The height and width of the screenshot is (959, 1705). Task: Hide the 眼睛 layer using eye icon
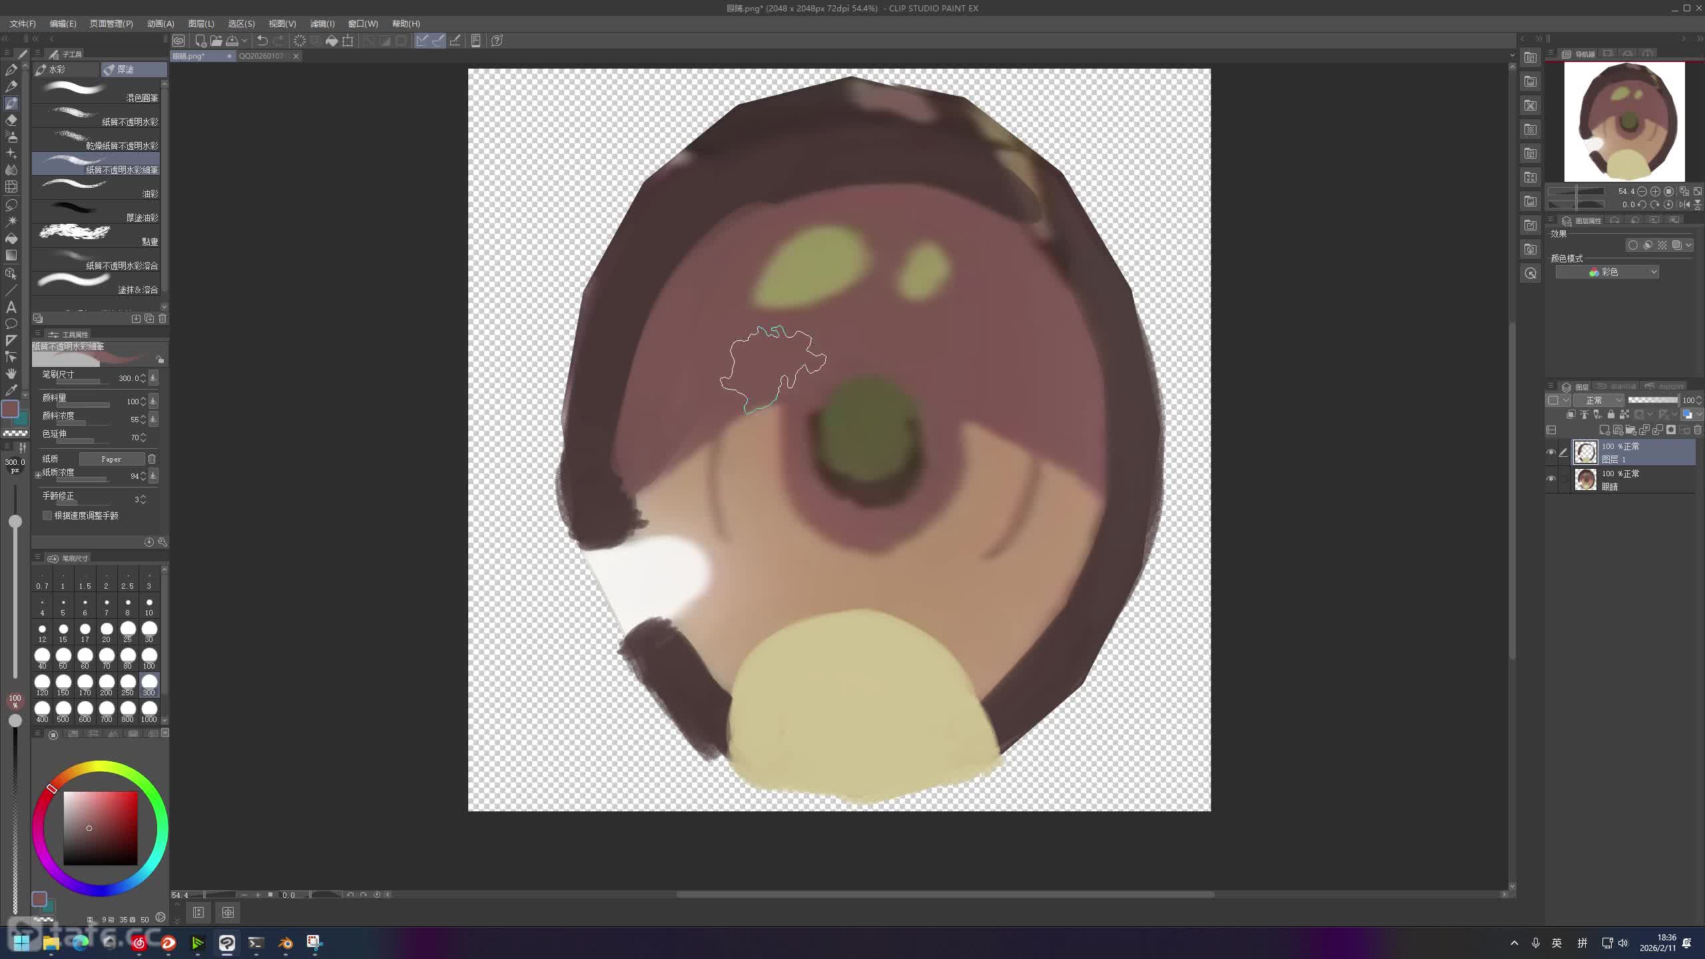(1551, 479)
